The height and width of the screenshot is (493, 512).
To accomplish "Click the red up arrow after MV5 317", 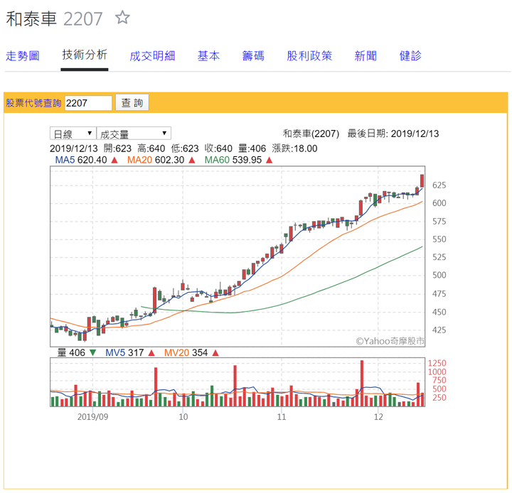I will pos(151,353).
